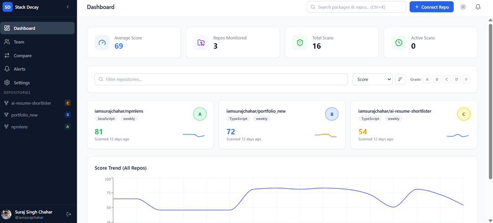Toggle the grade A filter
The width and height of the screenshot is (493, 223).
427,79
